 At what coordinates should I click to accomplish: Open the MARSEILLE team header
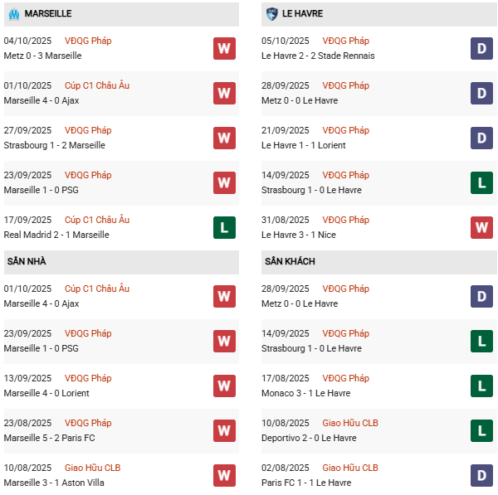coord(48,14)
